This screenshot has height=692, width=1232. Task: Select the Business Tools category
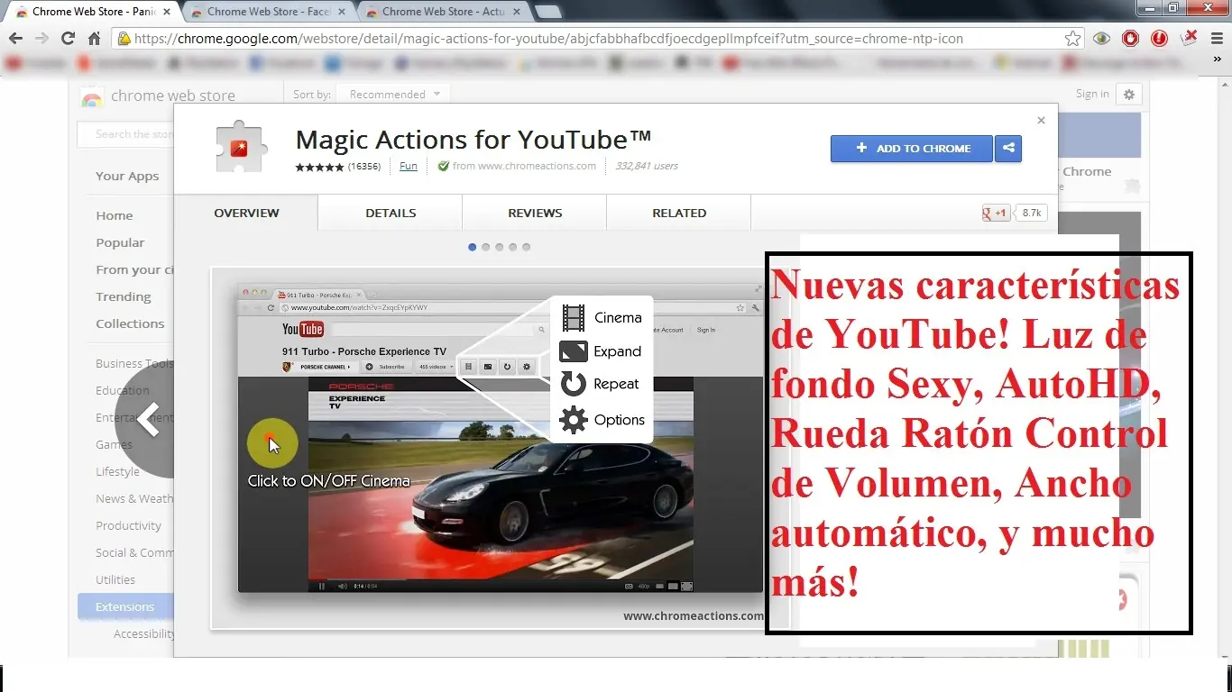tap(135, 363)
